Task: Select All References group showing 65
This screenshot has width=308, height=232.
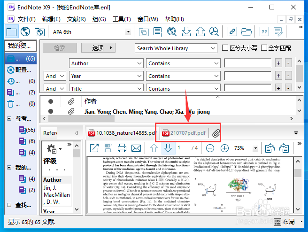Action: pyautogui.click(x=21, y=59)
